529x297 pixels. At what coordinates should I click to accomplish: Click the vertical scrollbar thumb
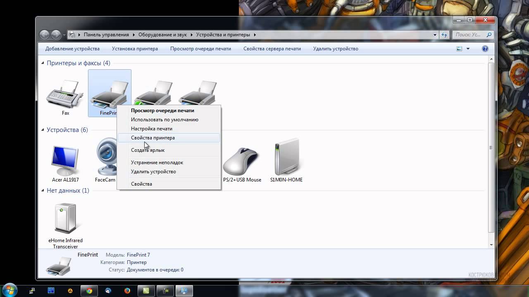click(x=491, y=147)
